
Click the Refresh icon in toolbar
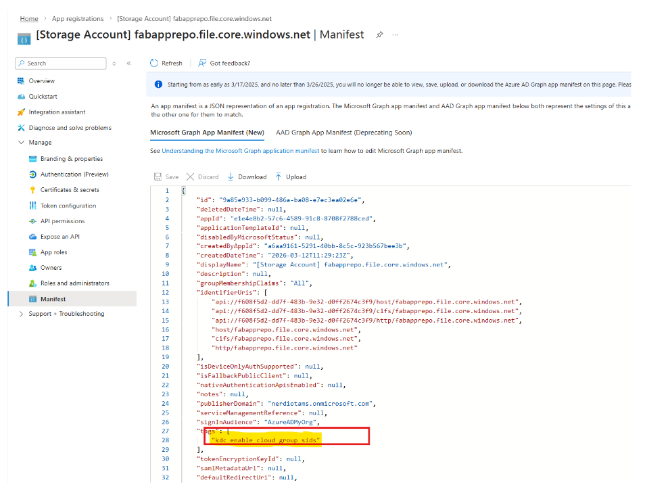[x=155, y=63]
